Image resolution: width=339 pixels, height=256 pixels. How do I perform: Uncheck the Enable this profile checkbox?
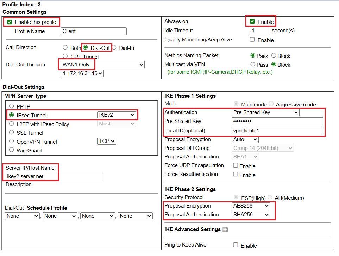coord(10,22)
